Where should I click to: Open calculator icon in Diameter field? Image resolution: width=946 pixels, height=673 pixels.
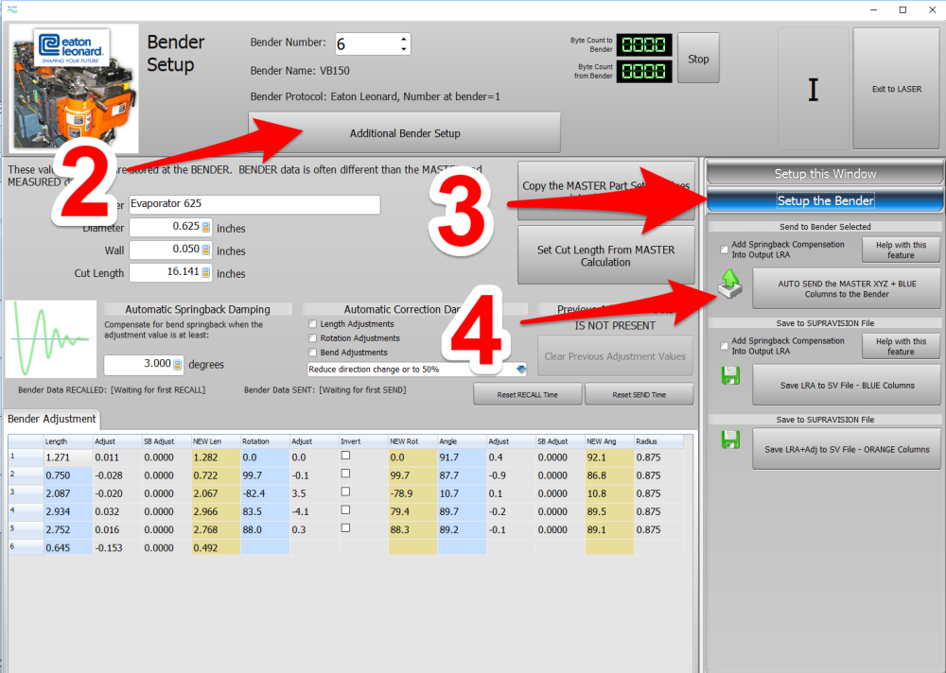205,228
